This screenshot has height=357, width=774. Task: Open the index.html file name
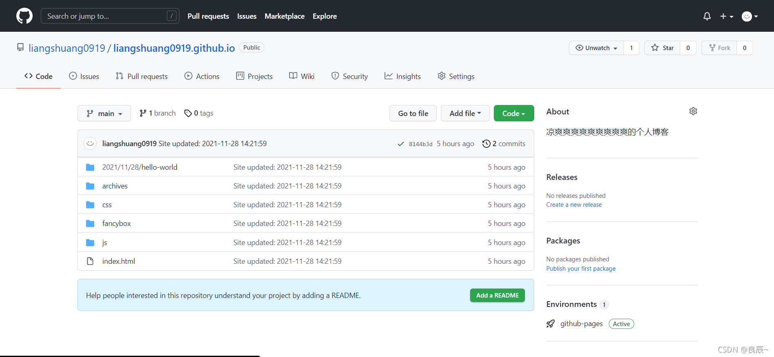119,261
